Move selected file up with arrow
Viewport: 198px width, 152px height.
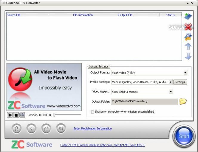pos(188,46)
